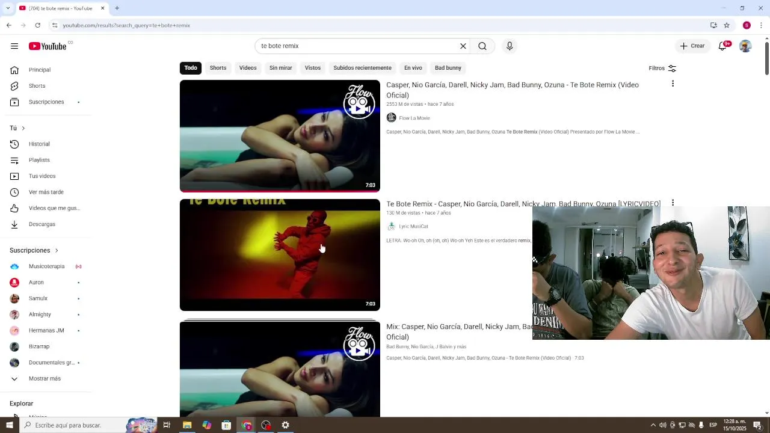
Task: Click the Te Bote Remix Video Oficial title
Action: tap(513, 90)
